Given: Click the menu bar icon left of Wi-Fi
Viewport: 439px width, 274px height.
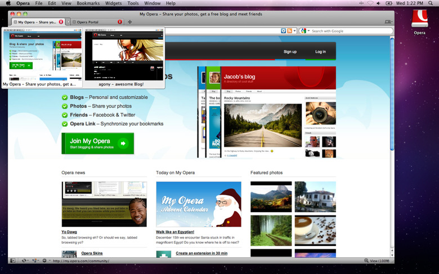Looking at the screenshot, I should pos(361,3).
